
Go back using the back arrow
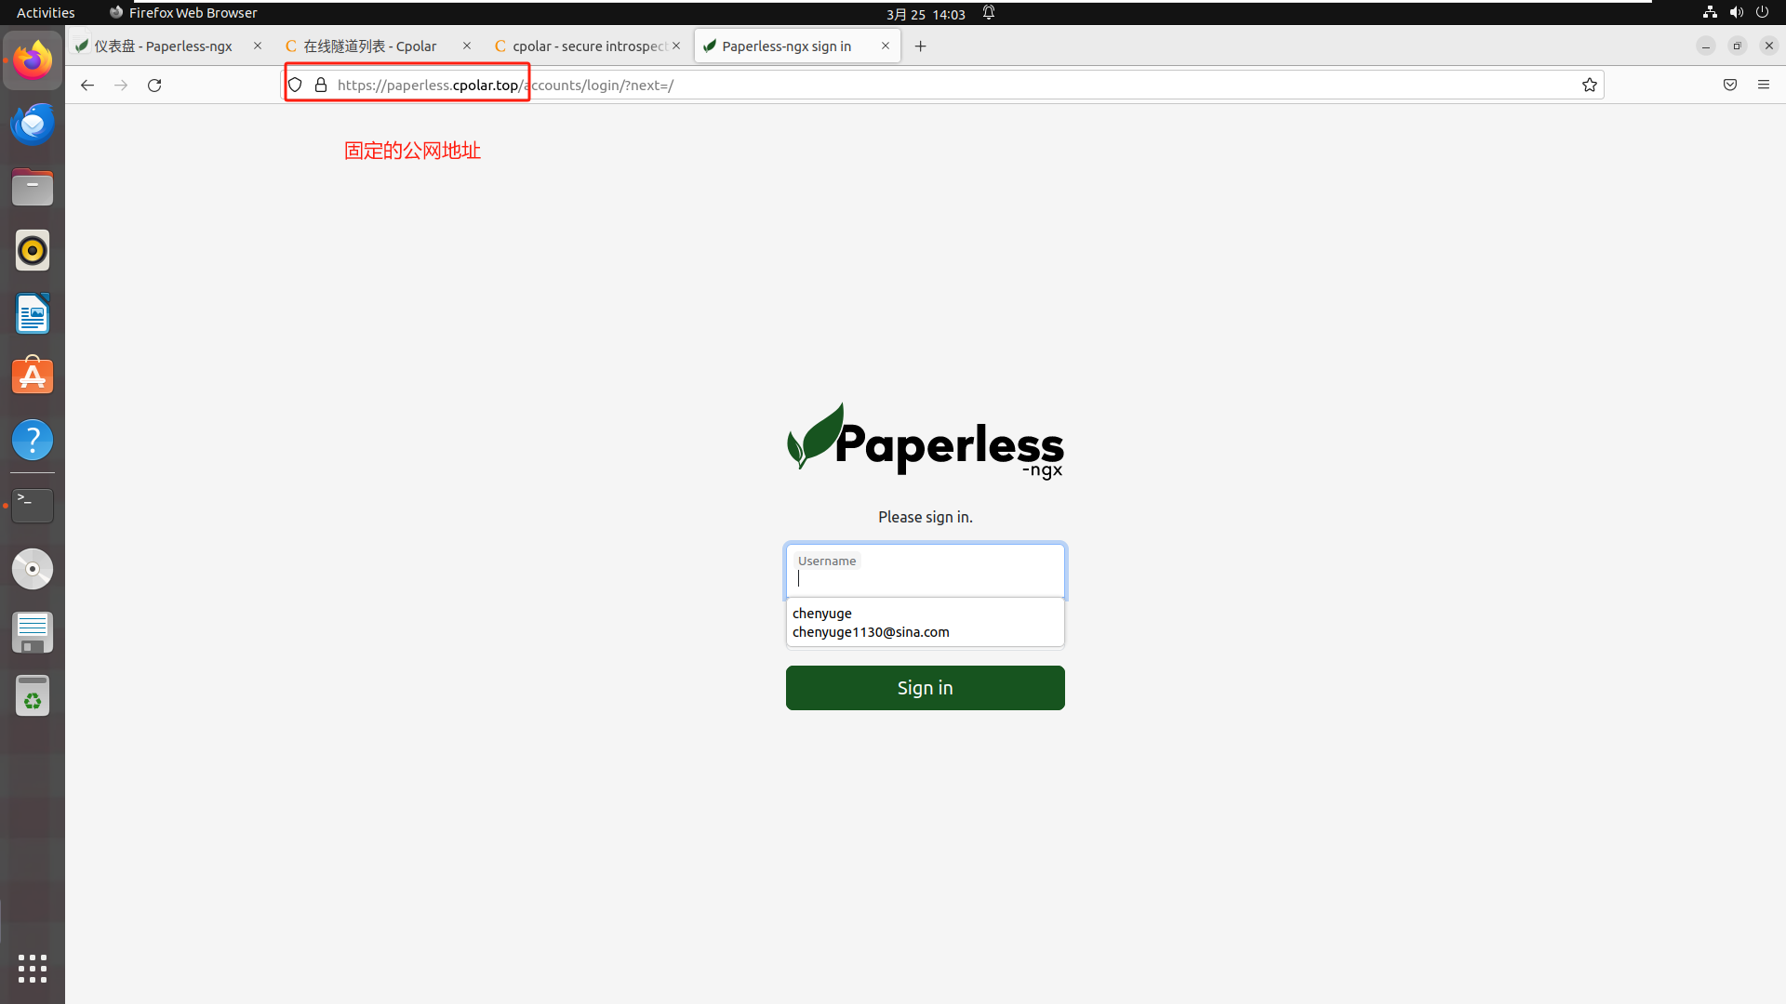[87, 85]
